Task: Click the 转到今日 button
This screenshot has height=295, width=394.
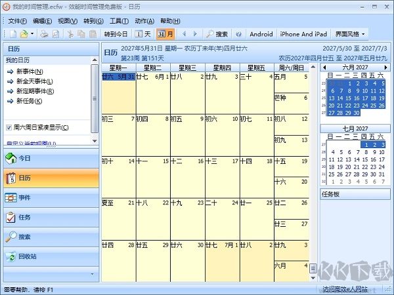Action: tap(117, 33)
